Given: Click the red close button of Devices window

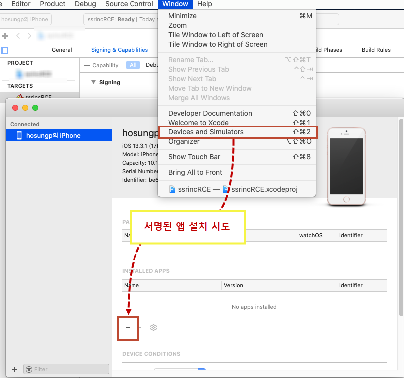Looking at the screenshot, I should click(x=15, y=108).
